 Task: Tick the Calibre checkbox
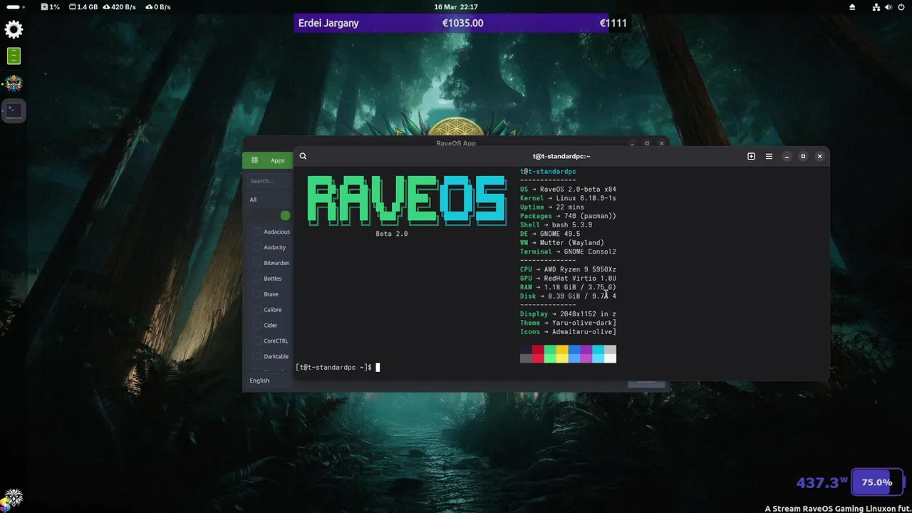257,310
